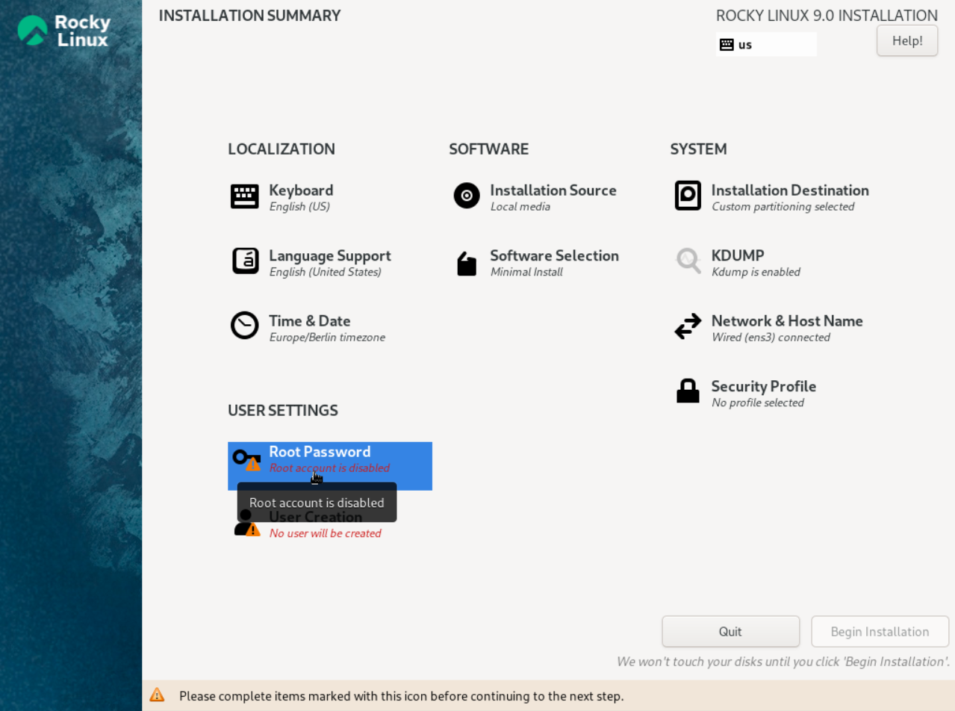
Task: Click the 'Please complete items marked' notification message
Action: [402, 696]
